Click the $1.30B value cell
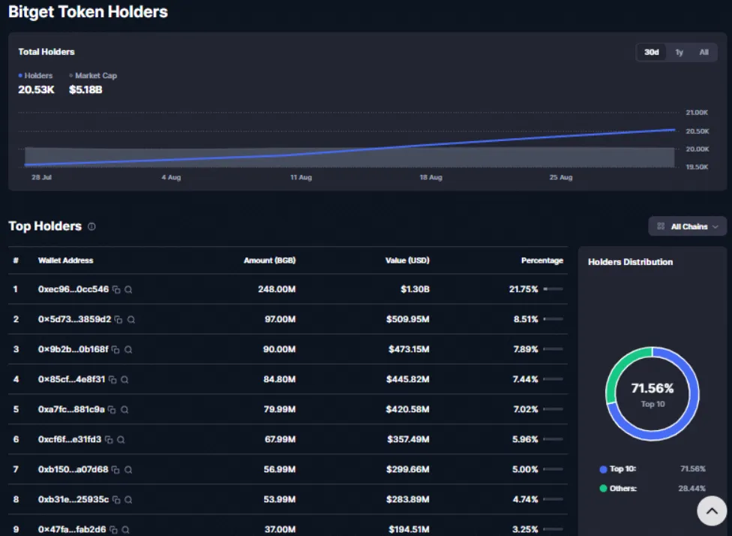Screen dimensions: 732x536 415,289
